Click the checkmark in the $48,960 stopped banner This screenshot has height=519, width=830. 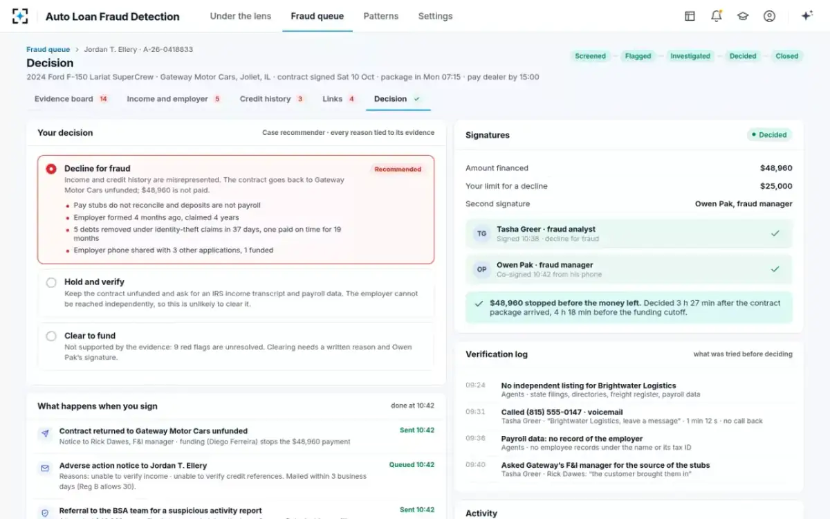[x=479, y=303]
